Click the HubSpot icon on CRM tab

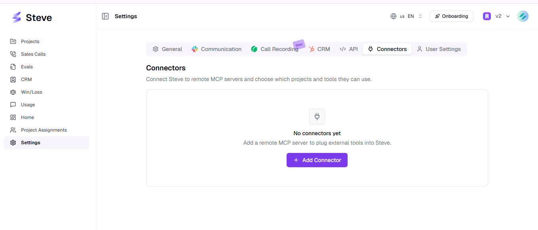tap(311, 49)
